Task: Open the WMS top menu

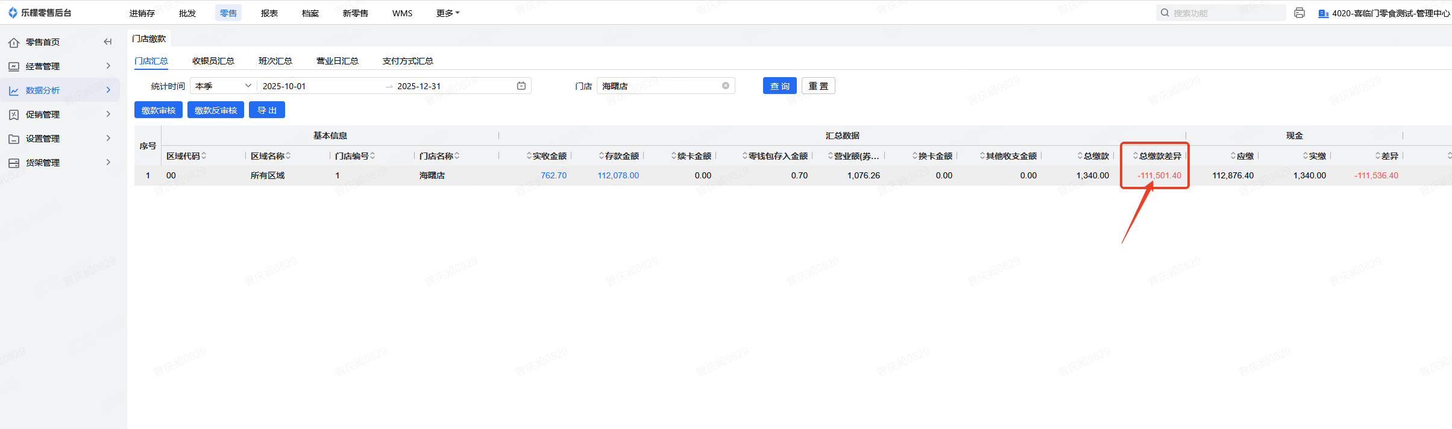Action: [403, 13]
